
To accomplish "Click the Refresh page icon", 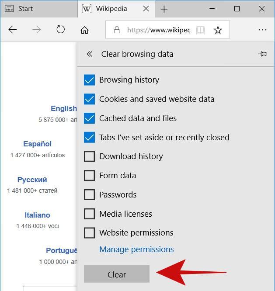I will point(60,30).
